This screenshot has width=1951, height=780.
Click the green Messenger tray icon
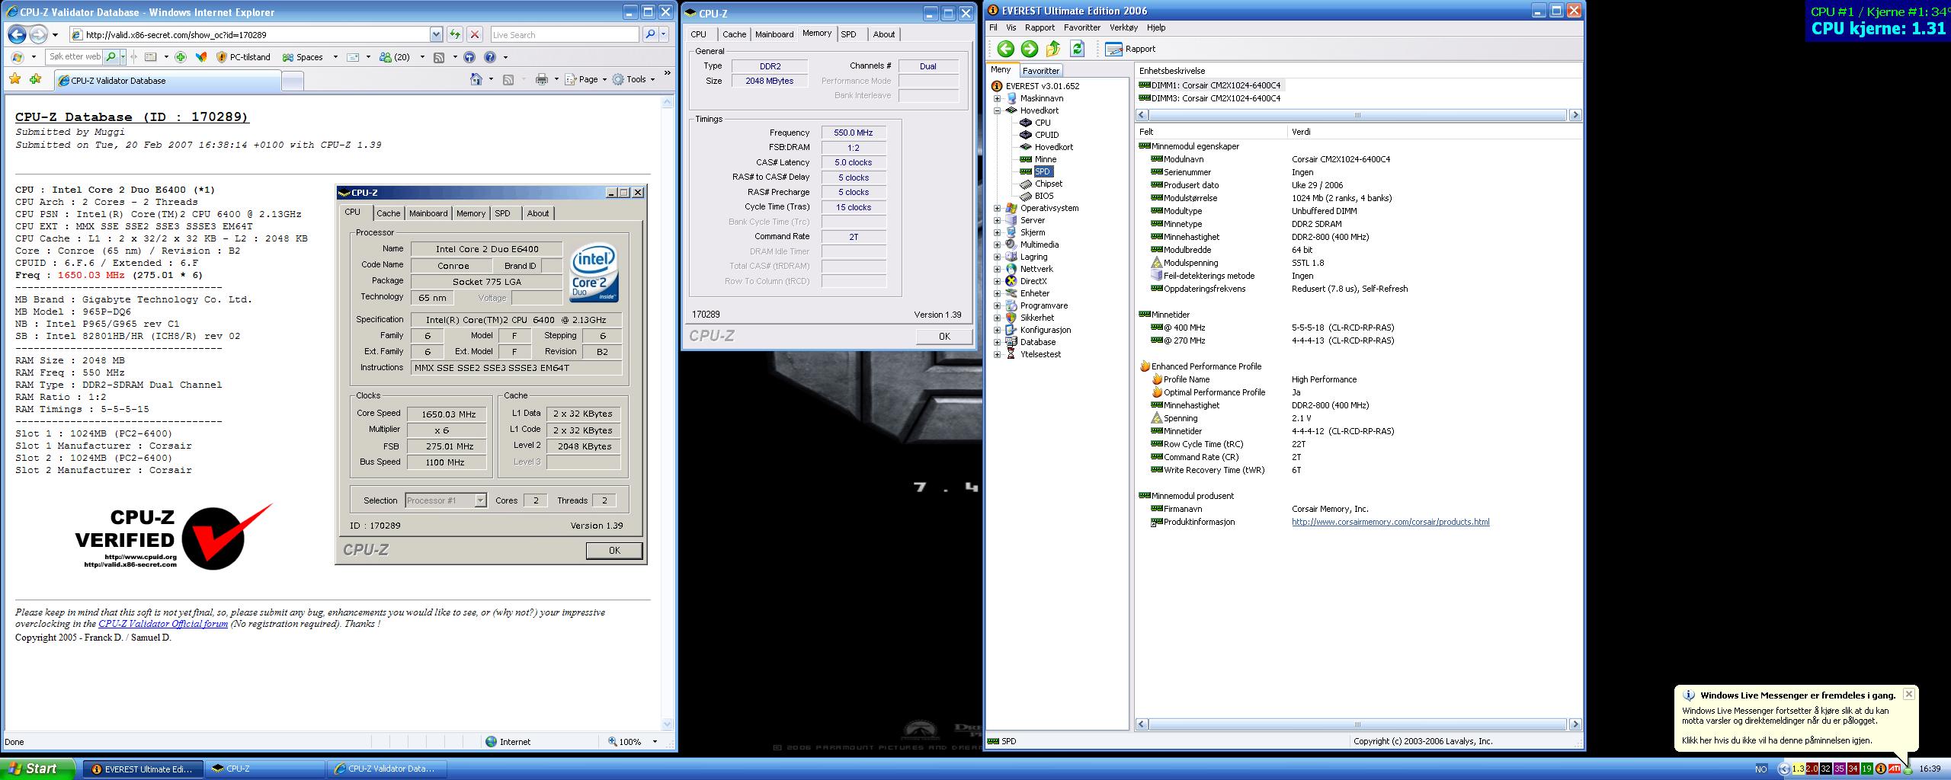(1908, 769)
